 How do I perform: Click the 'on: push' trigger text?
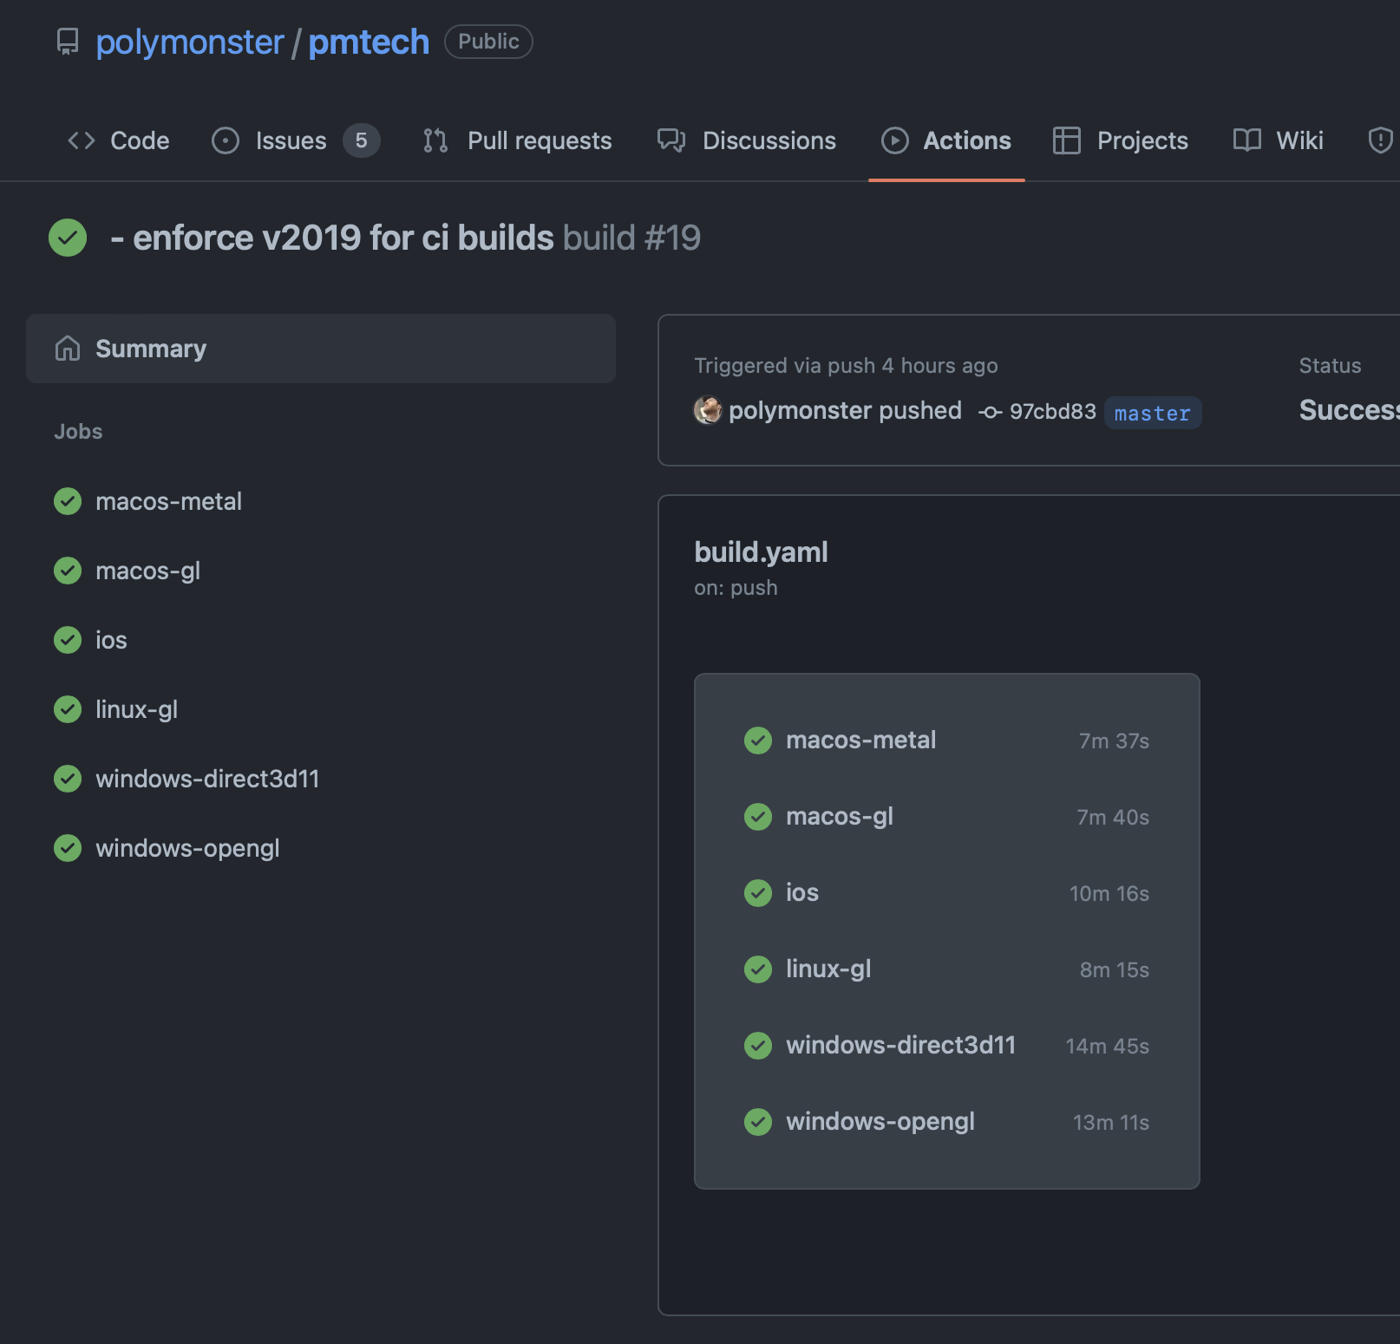coord(736,588)
